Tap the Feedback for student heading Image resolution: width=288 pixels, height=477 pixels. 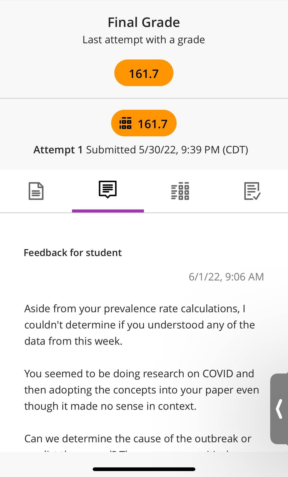pos(73,253)
